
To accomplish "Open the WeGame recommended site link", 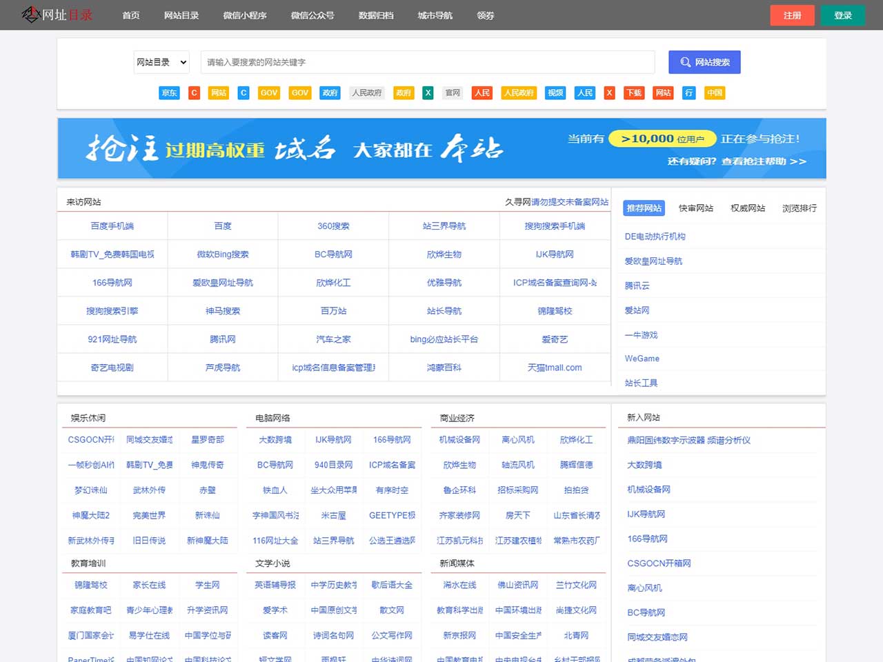I will pyautogui.click(x=643, y=359).
